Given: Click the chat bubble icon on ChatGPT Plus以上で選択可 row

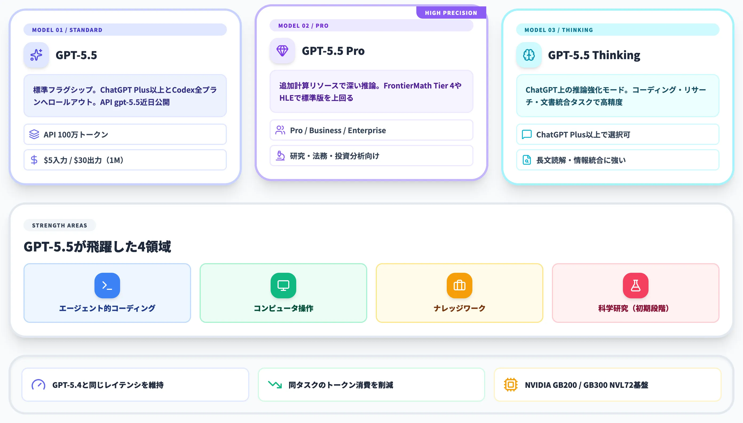Looking at the screenshot, I should click(527, 134).
